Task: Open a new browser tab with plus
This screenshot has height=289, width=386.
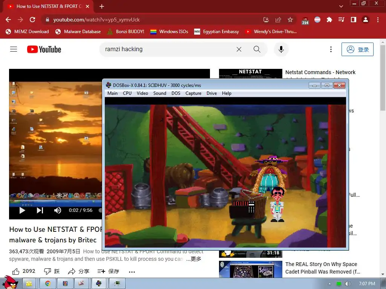Action: (102, 6)
